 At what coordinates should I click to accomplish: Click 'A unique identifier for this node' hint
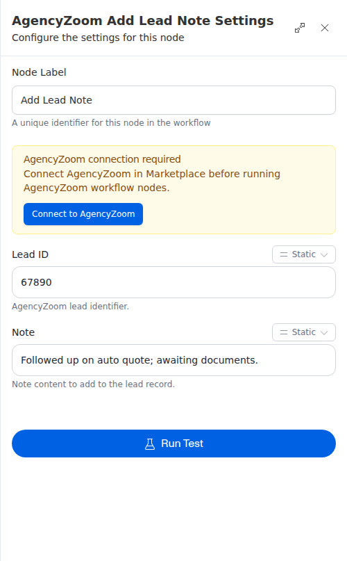[x=111, y=123]
